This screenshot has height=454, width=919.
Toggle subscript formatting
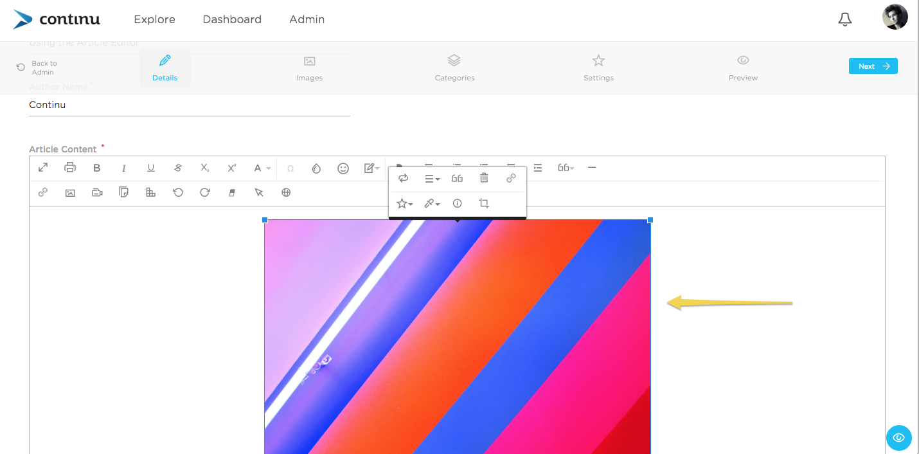[205, 168]
